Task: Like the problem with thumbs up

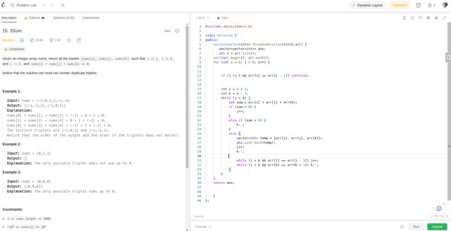Action: coord(37,40)
